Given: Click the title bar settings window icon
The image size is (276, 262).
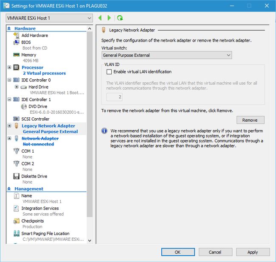Looking at the screenshot, I should [x=6, y=6].
